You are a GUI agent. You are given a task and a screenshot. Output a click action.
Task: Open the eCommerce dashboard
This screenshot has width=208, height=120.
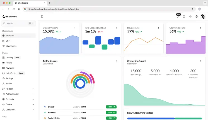pos(11,46)
